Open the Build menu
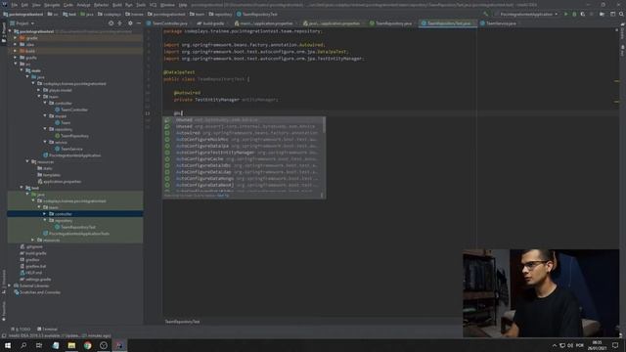The height and width of the screenshot is (352, 626). pos(117,5)
